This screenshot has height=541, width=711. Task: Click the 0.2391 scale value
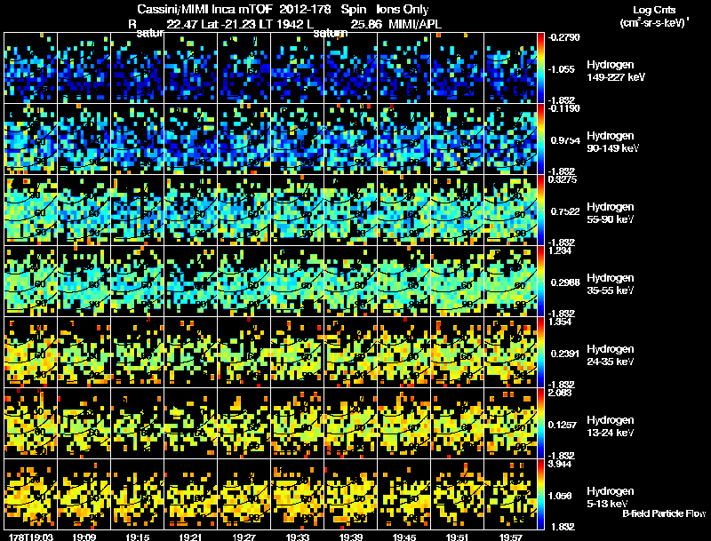565,354
